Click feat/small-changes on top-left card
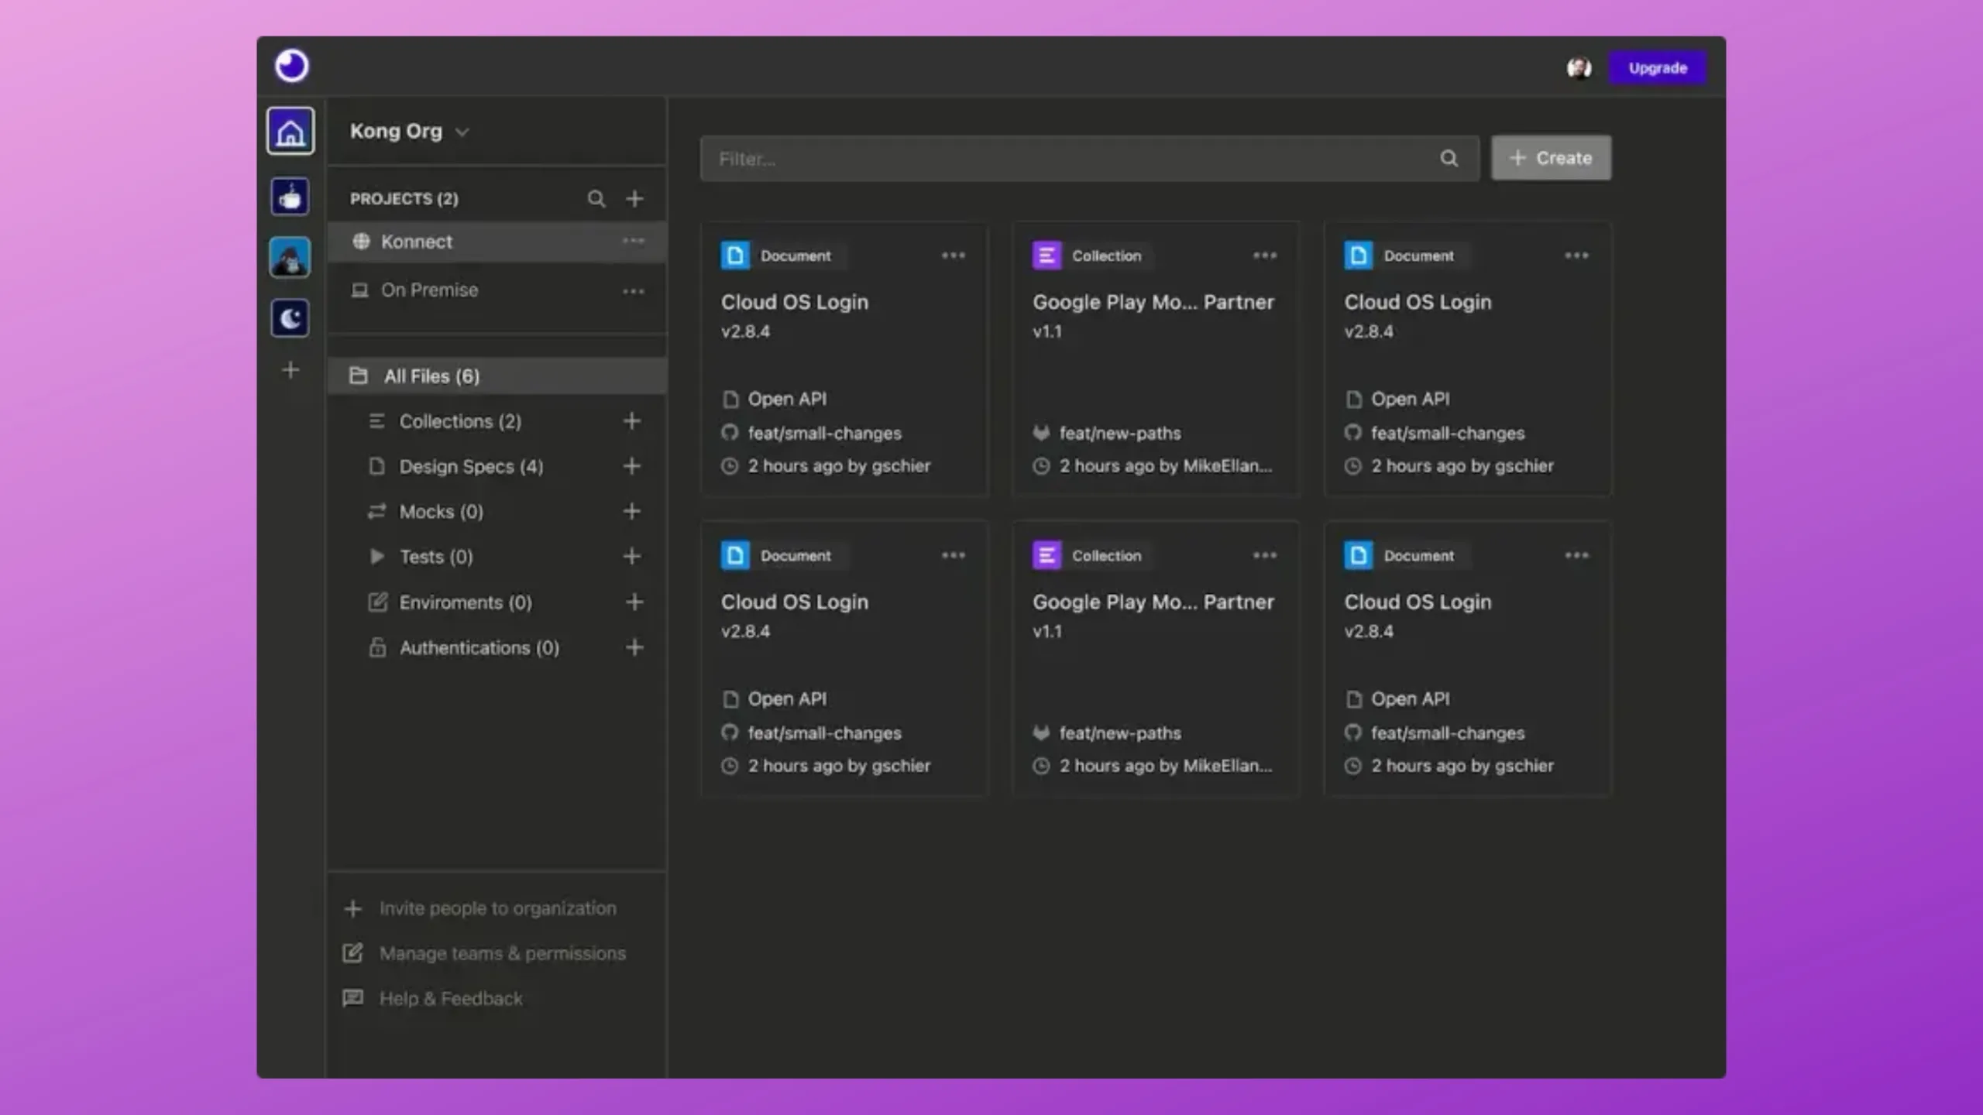Image resolution: width=1983 pixels, height=1115 pixels. (x=824, y=434)
